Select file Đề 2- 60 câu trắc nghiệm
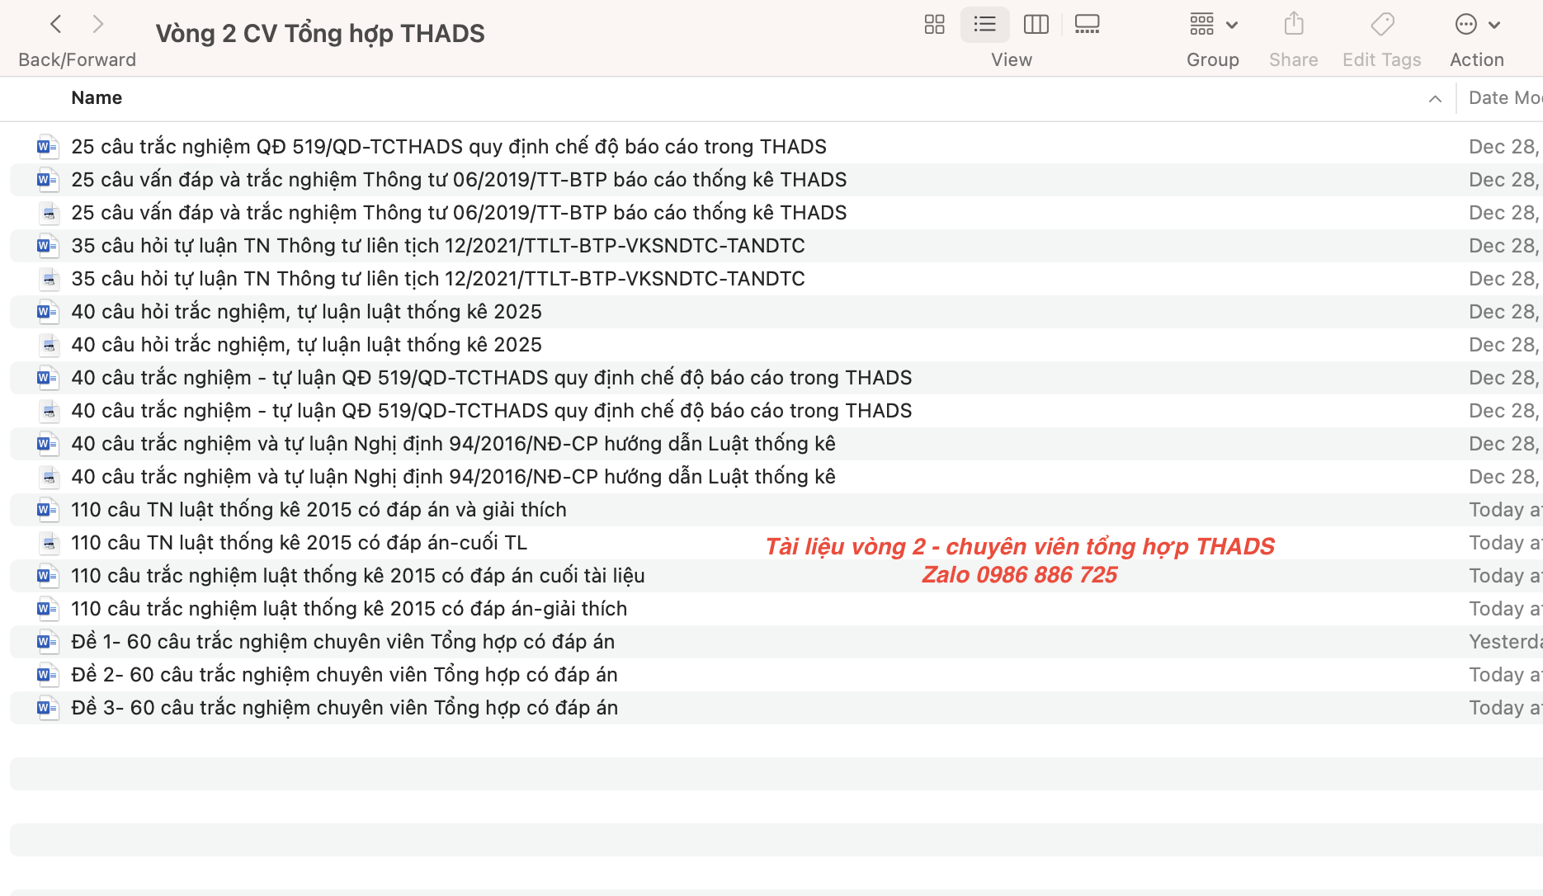Image resolution: width=1543 pixels, height=896 pixels. [344, 675]
